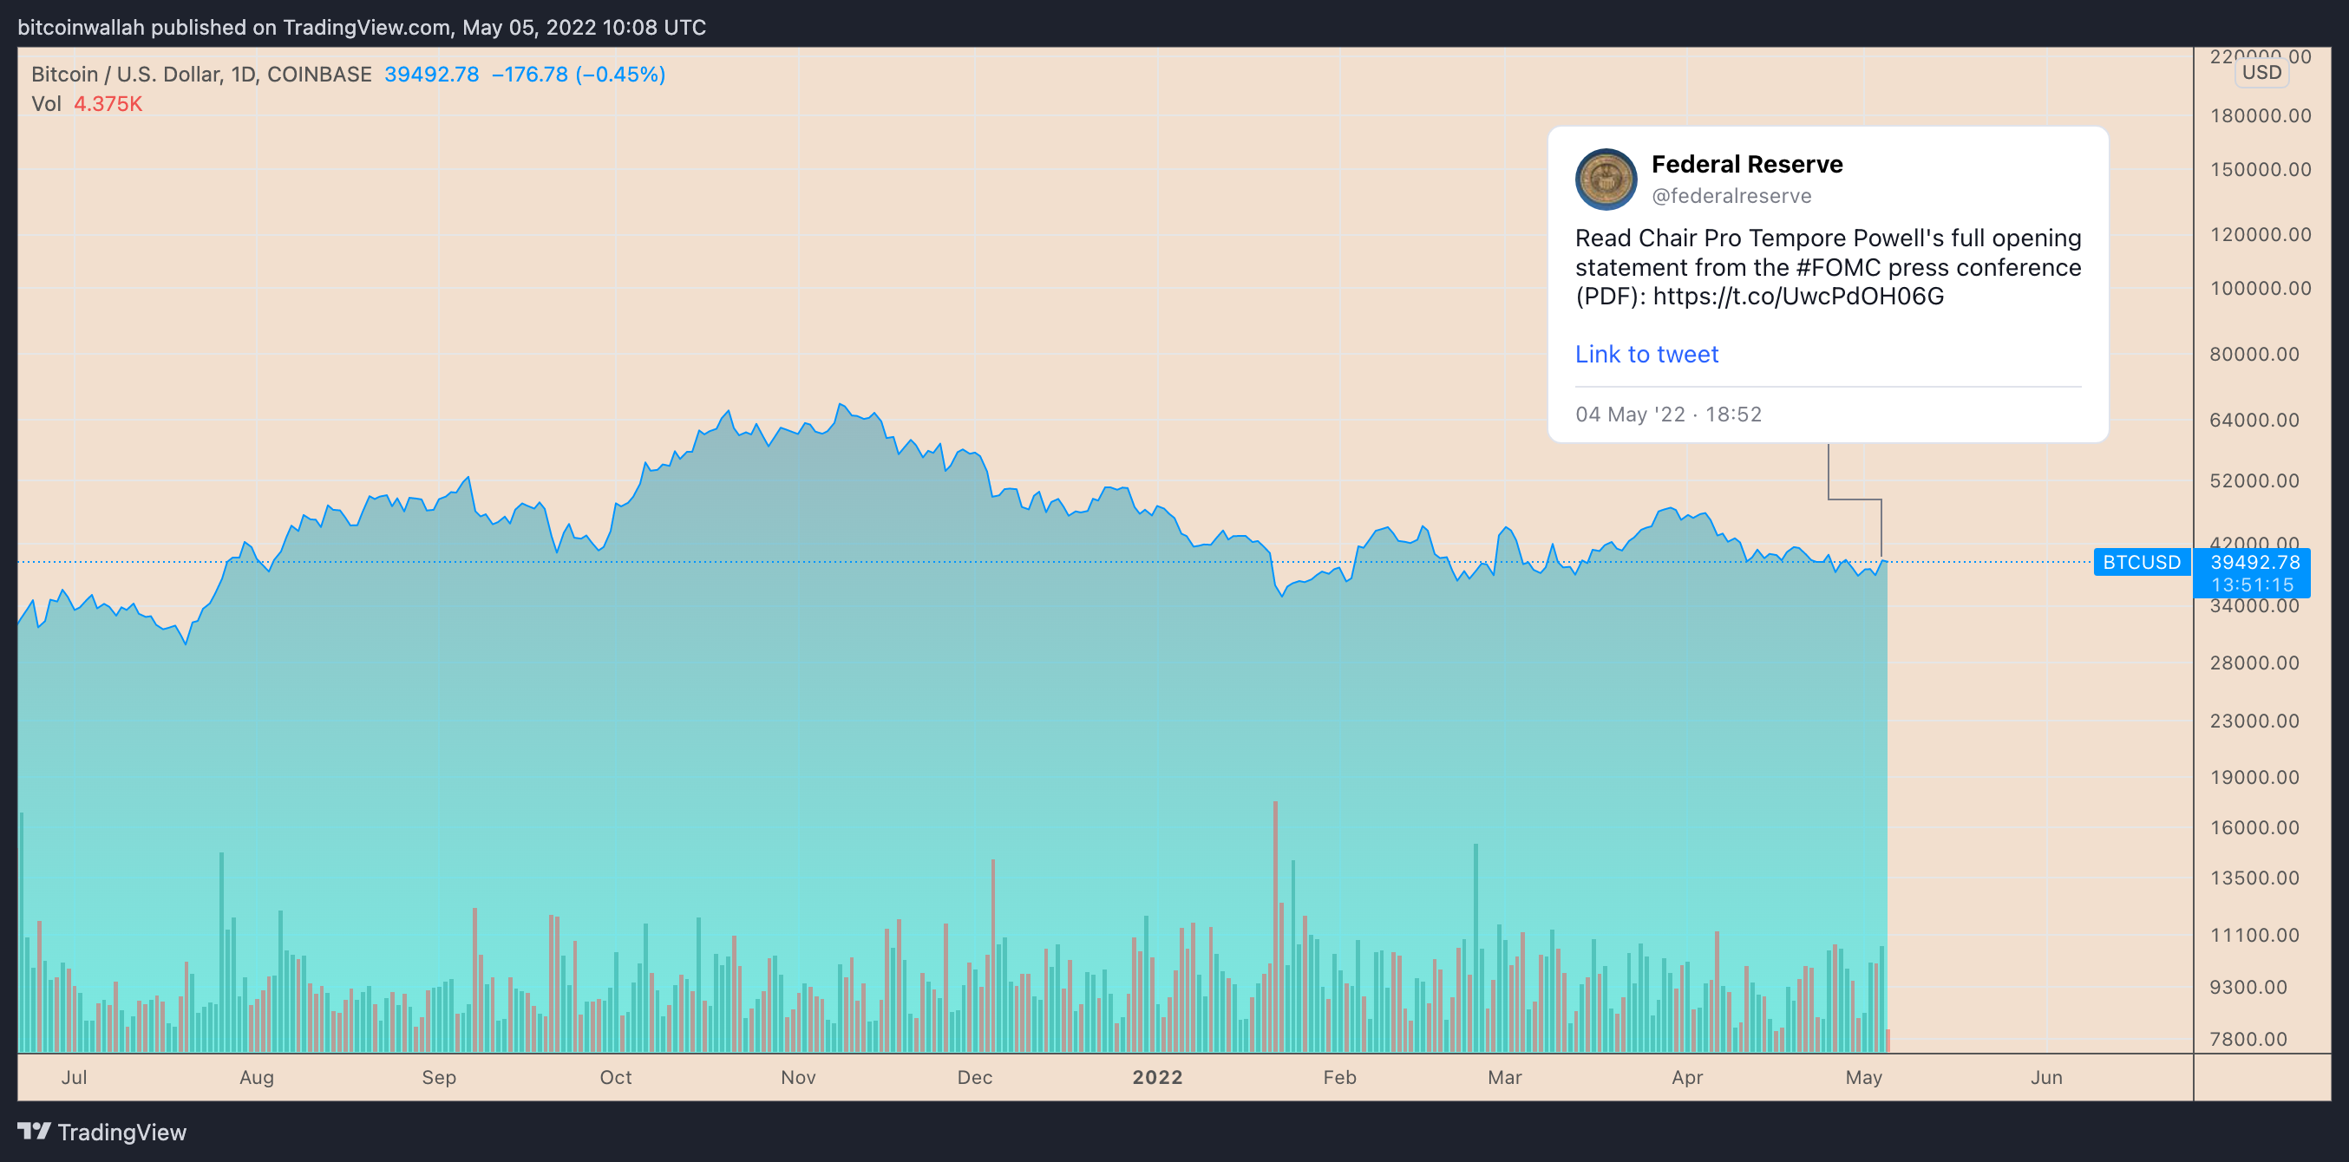Viewport: 2349px width, 1162px height.
Task: Click the Vol indicator label
Action: pyautogui.click(x=46, y=104)
